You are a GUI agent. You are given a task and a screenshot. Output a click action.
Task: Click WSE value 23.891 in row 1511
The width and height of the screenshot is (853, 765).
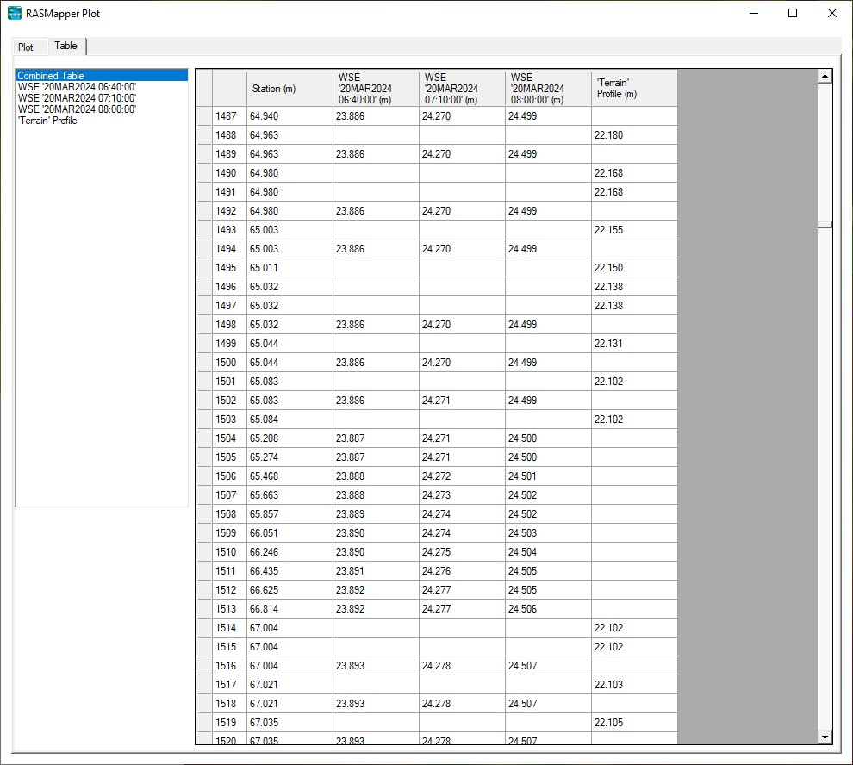pos(376,571)
